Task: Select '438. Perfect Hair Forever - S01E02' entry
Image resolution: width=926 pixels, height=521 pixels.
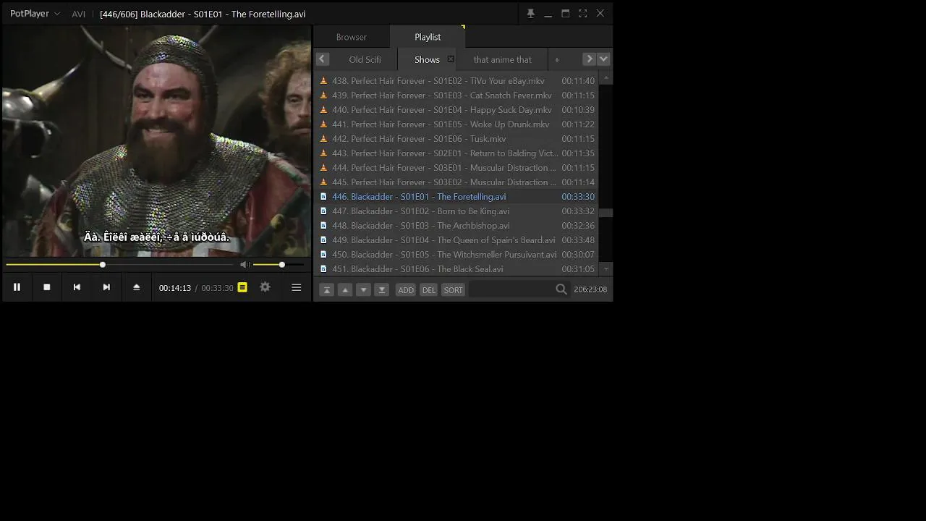Action: pyautogui.click(x=456, y=81)
